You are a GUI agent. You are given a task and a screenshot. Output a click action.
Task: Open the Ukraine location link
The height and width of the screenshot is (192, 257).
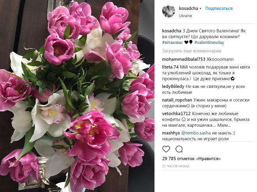pyautogui.click(x=185, y=16)
